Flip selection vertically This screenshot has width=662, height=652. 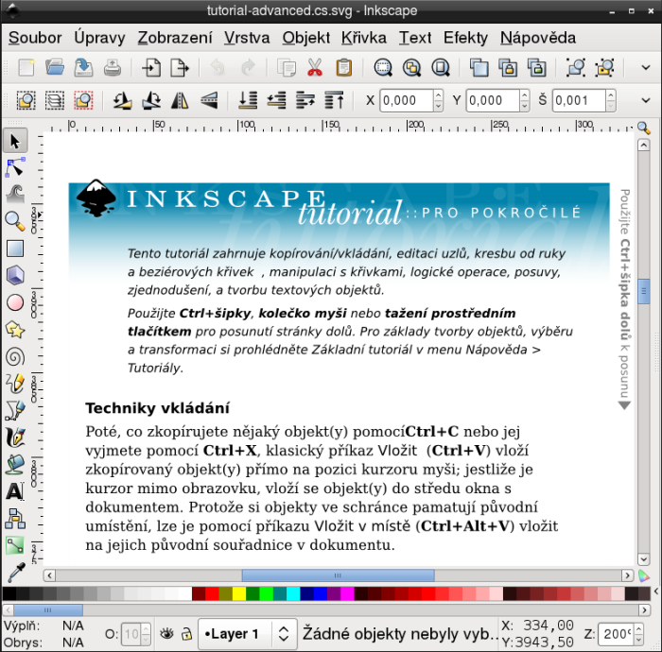[x=209, y=100]
